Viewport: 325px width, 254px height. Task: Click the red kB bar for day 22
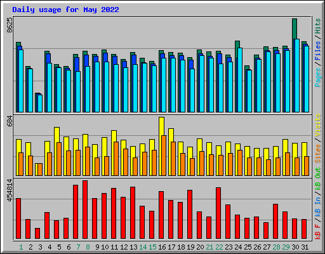(218, 213)
